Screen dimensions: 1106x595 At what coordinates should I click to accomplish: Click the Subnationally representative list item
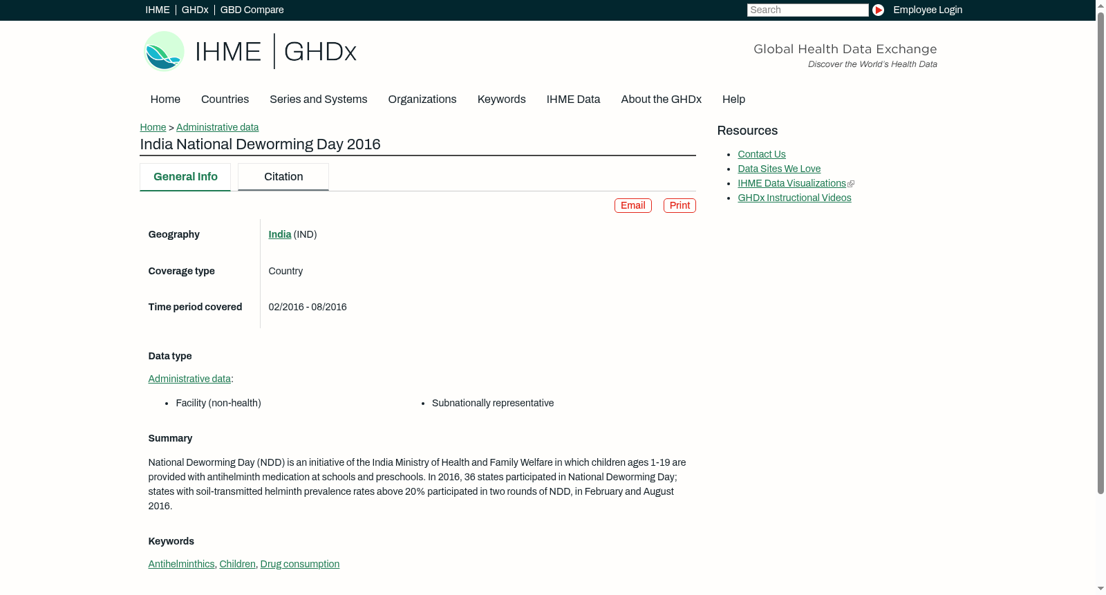click(493, 404)
